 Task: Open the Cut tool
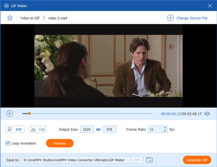37,129
